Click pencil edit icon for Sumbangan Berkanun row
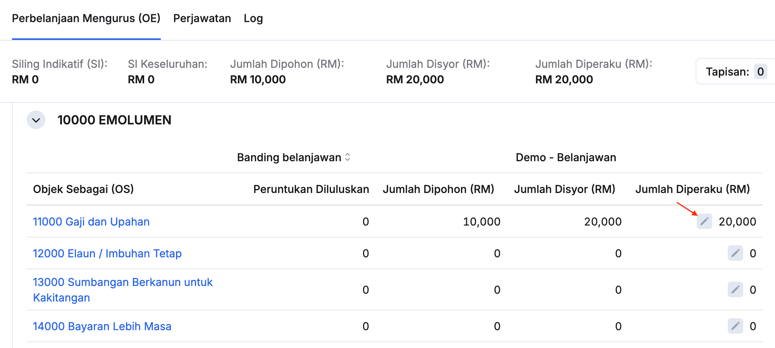This screenshot has height=348, width=775. (x=735, y=289)
